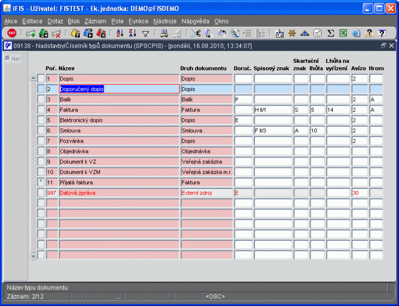399x306 pixels.
Task: Open the Editace menu
Action: point(32,21)
